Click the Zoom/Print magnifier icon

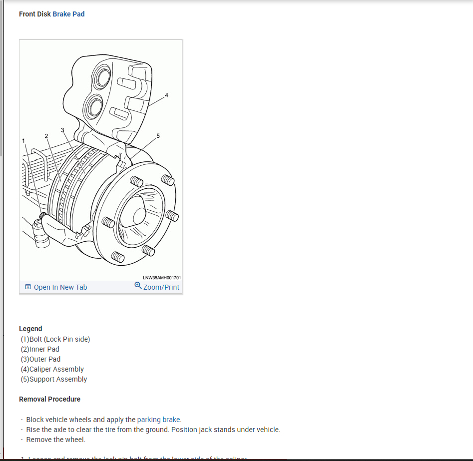click(138, 285)
